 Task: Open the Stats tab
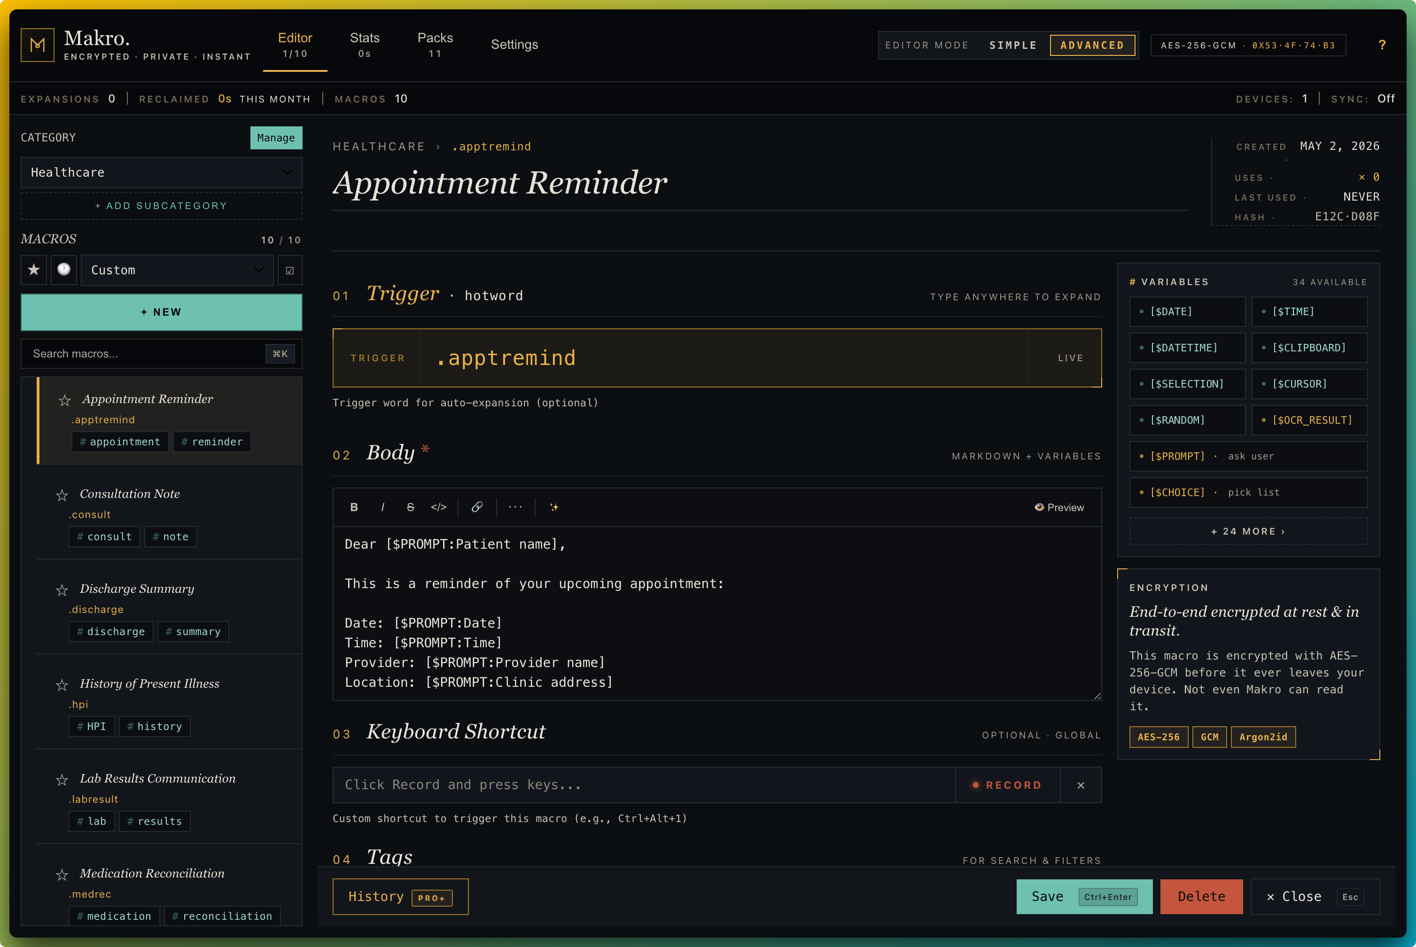[x=365, y=45]
